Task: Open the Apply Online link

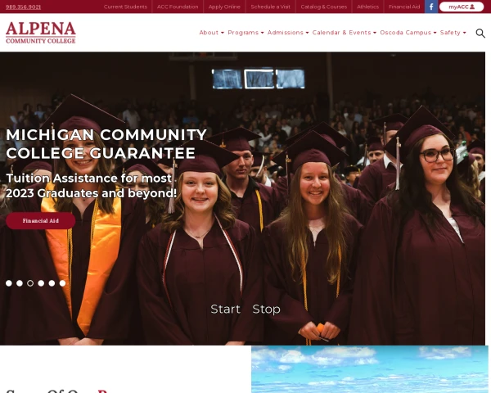Action: click(x=224, y=7)
